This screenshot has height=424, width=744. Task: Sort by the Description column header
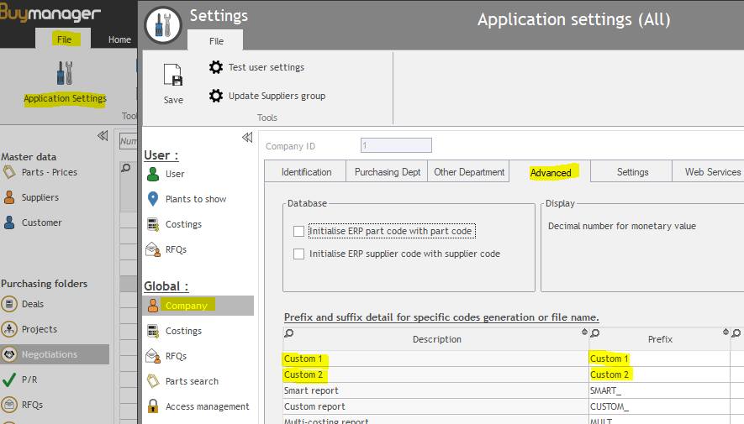tap(436, 339)
